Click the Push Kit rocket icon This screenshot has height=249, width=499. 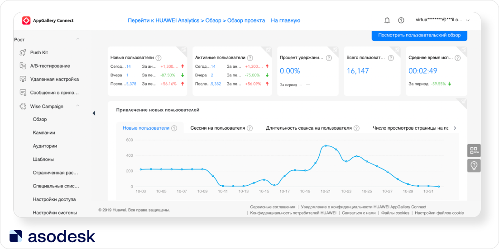tap(23, 52)
